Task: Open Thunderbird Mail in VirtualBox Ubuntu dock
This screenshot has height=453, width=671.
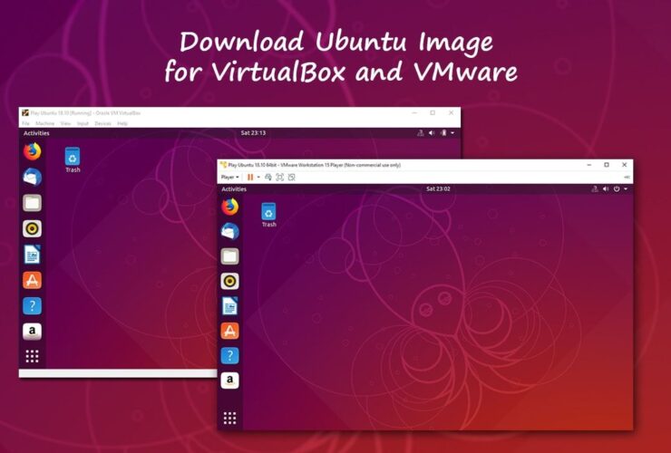Action: click(32, 177)
